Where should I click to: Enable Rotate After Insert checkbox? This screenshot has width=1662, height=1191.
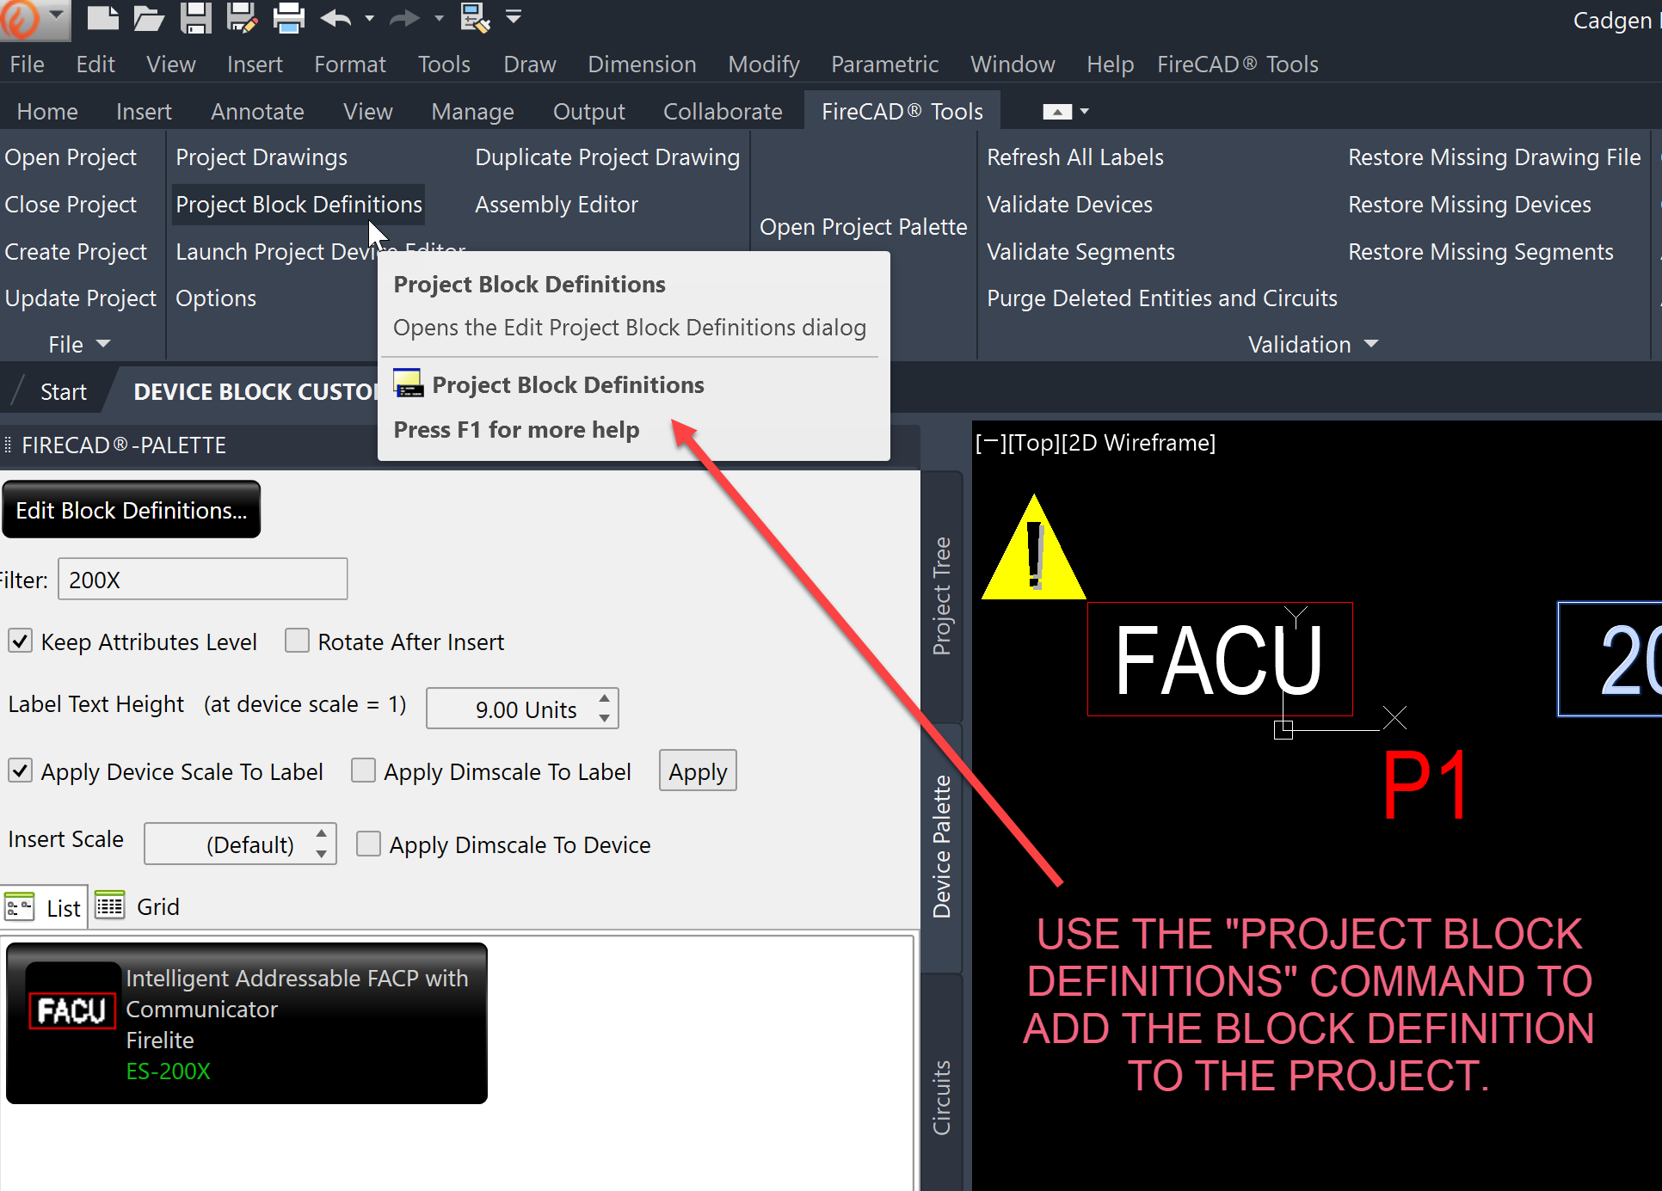pyautogui.click(x=298, y=641)
